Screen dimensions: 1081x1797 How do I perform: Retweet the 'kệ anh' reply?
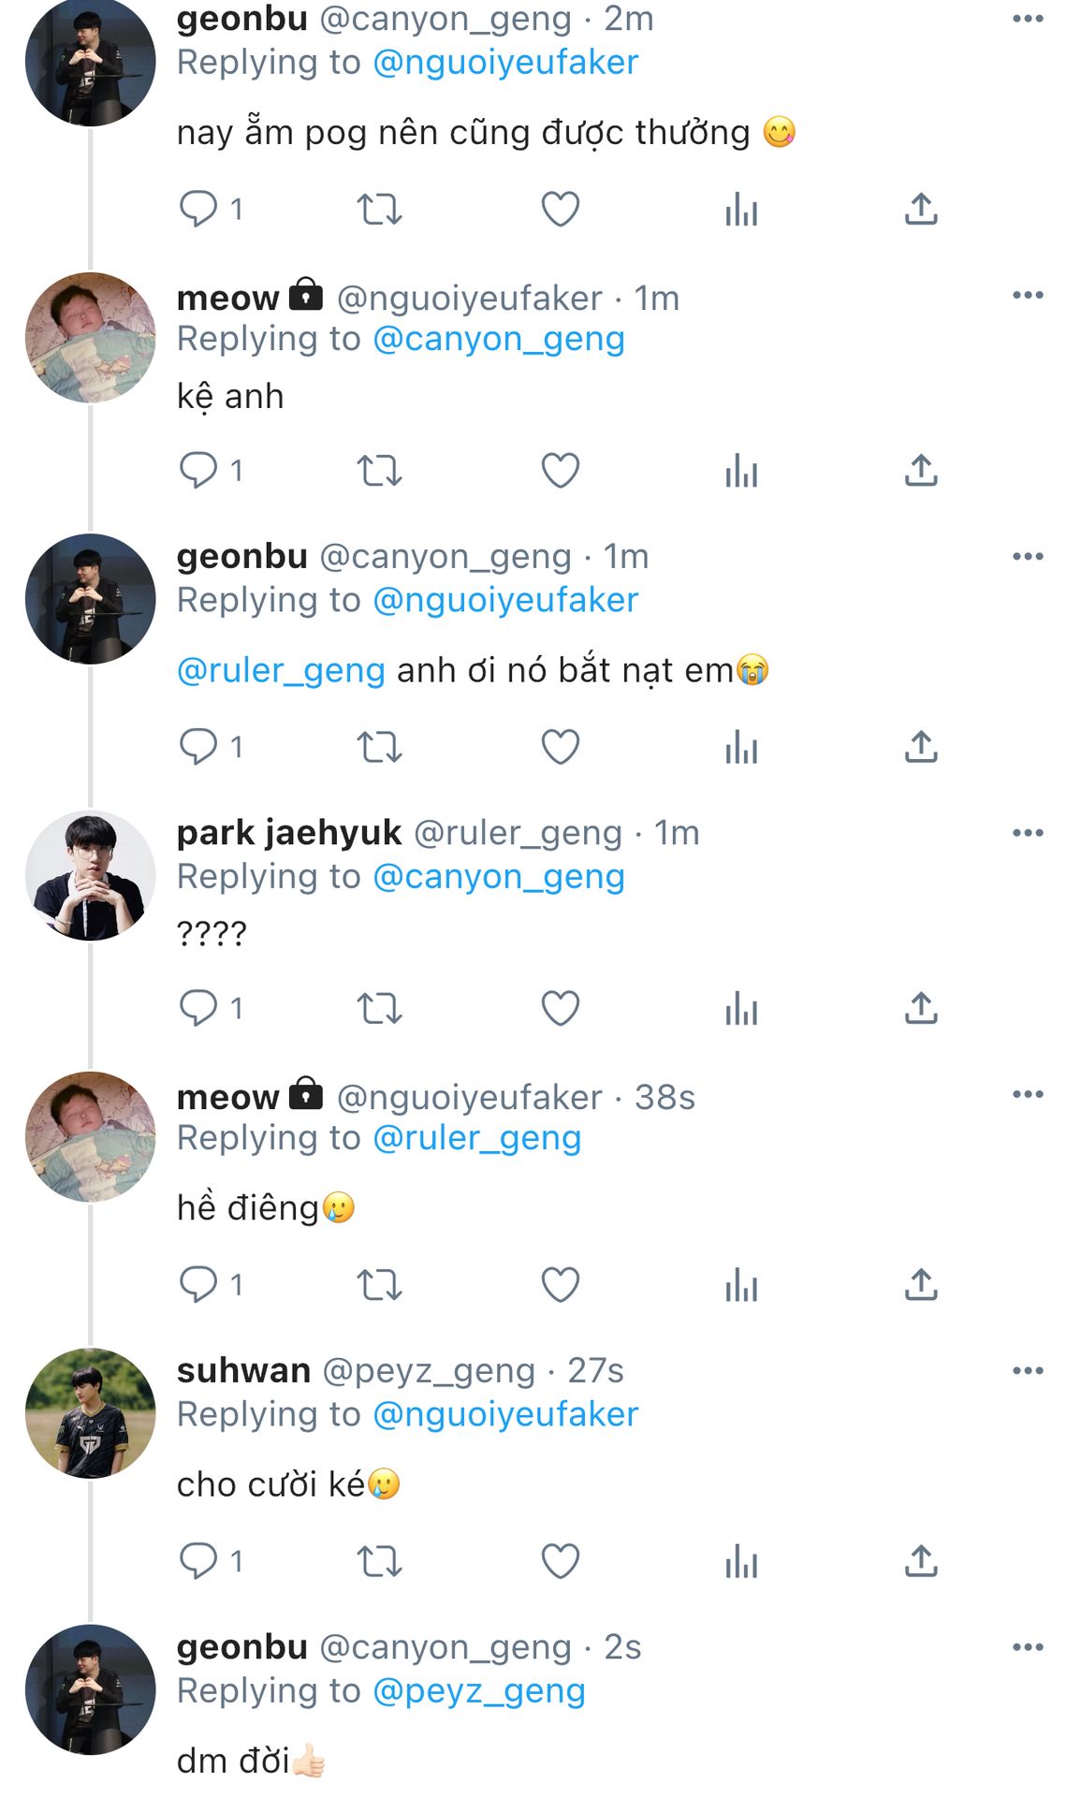pyautogui.click(x=379, y=470)
